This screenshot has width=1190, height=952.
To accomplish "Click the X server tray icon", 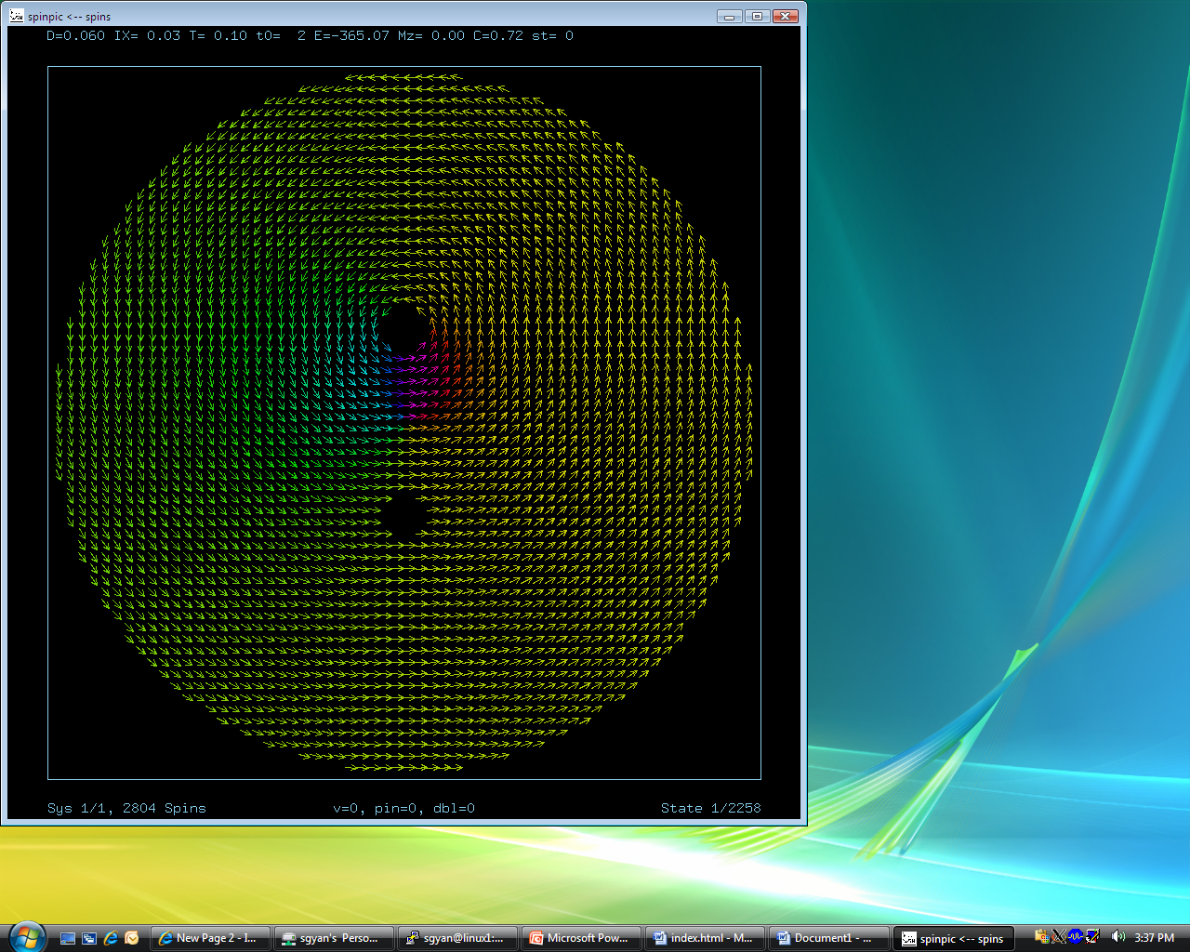I will tap(1058, 937).
